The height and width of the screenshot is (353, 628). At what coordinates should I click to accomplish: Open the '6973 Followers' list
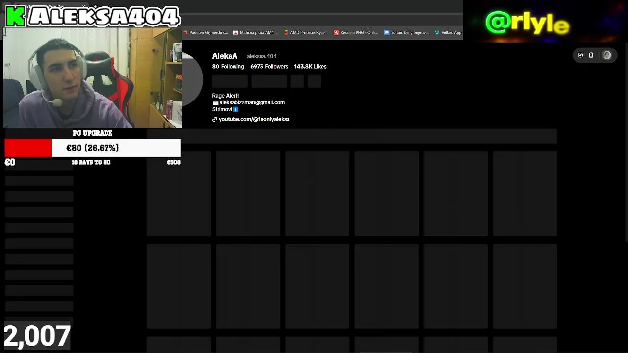coord(269,67)
